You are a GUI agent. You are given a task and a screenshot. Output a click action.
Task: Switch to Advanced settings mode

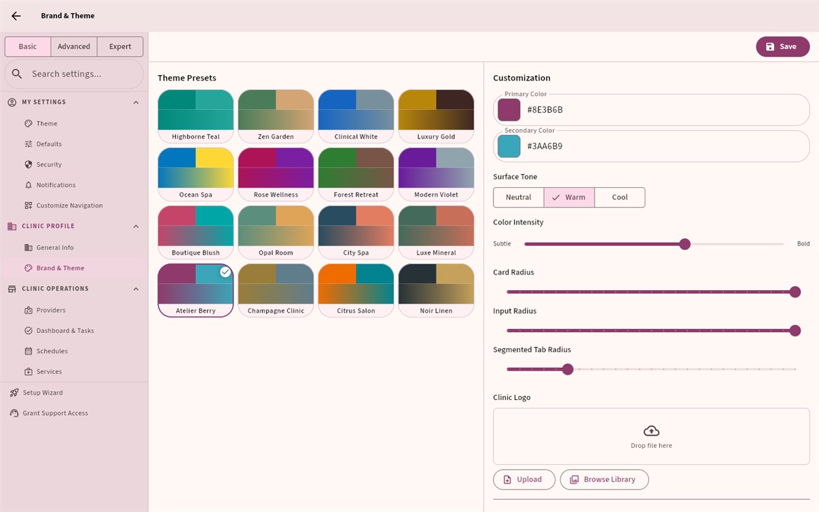point(74,46)
